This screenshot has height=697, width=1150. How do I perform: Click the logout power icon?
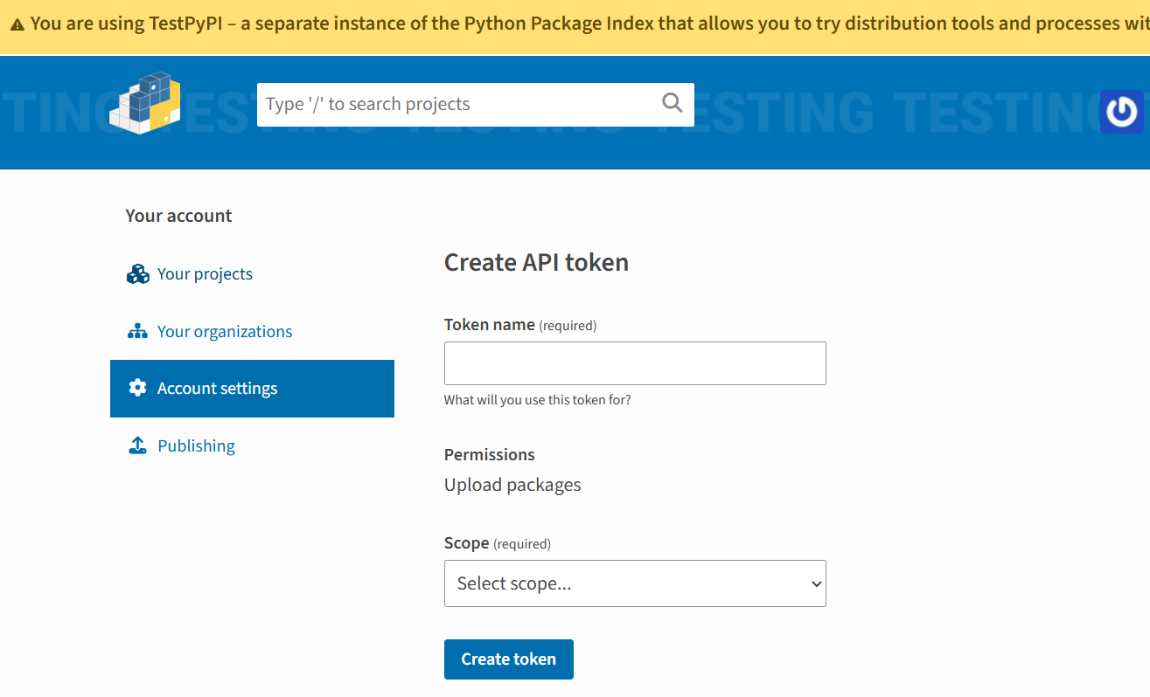tap(1120, 112)
